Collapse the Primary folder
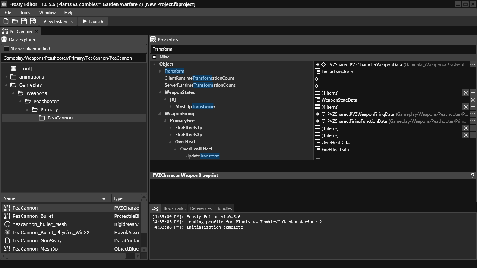Image resolution: width=477 pixels, height=268 pixels. pos(28,110)
